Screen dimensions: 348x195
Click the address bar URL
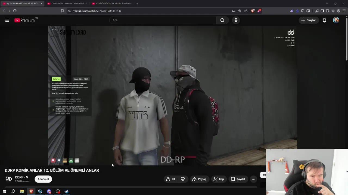coord(97,11)
